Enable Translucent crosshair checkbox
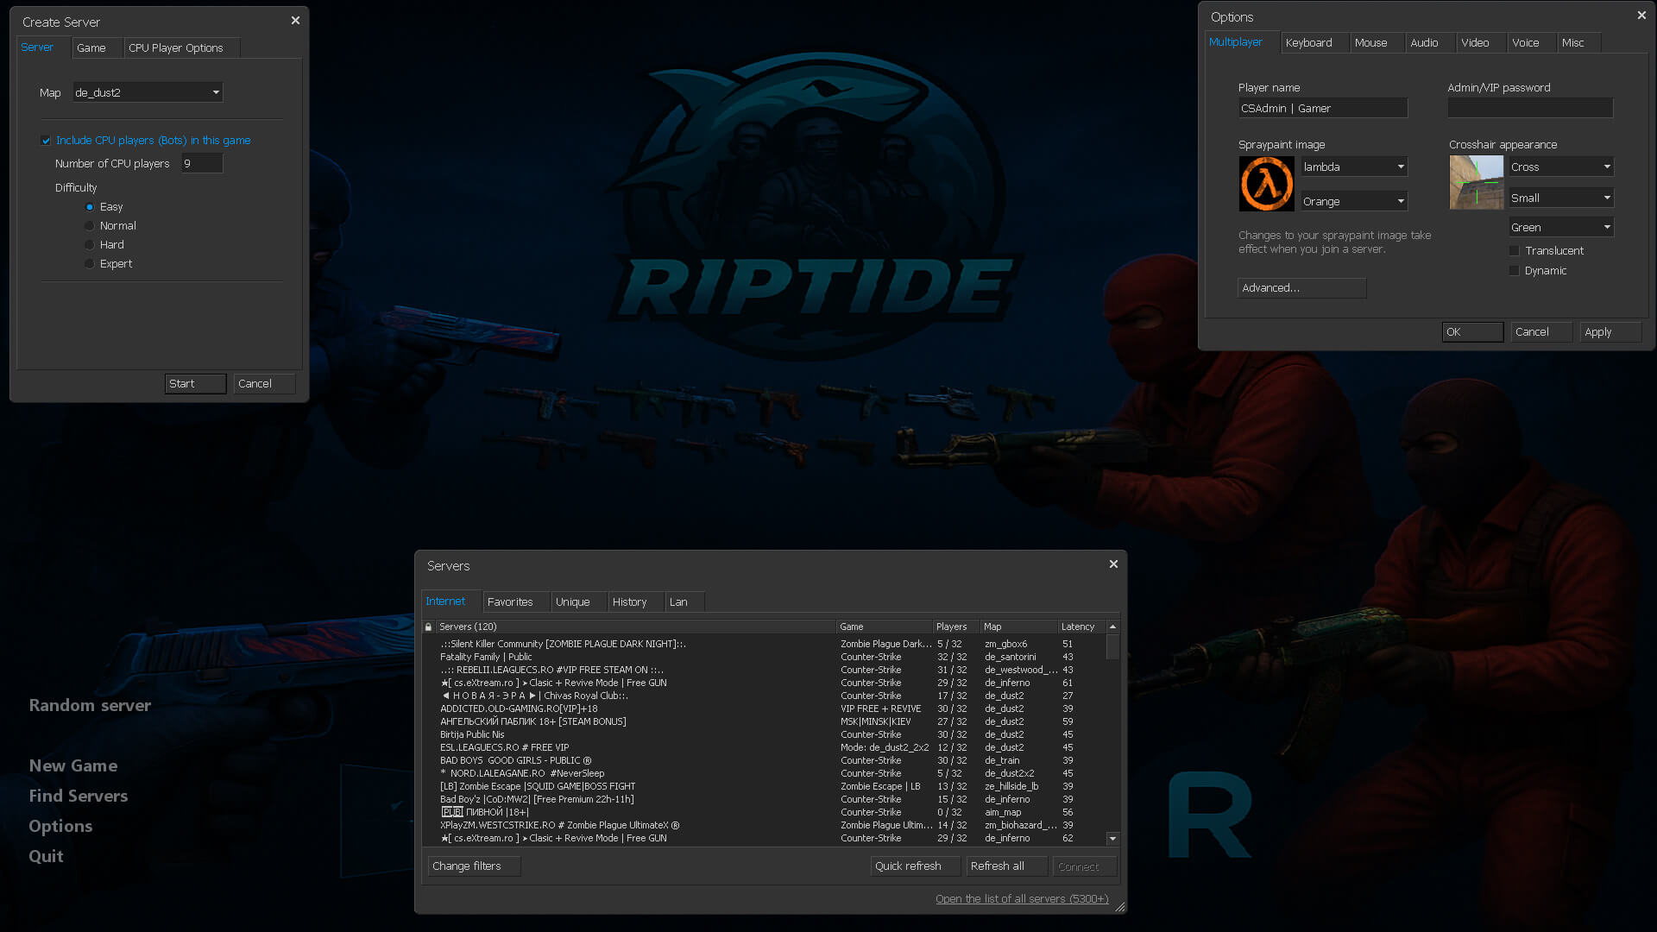Image resolution: width=1657 pixels, height=932 pixels. coord(1514,251)
